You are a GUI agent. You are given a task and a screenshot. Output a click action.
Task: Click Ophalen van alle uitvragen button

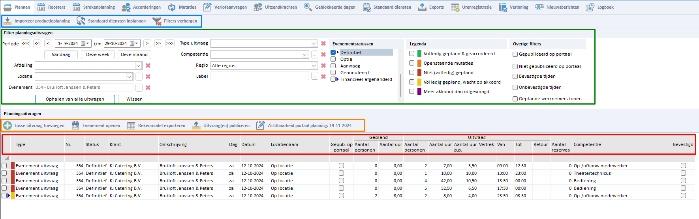click(75, 99)
